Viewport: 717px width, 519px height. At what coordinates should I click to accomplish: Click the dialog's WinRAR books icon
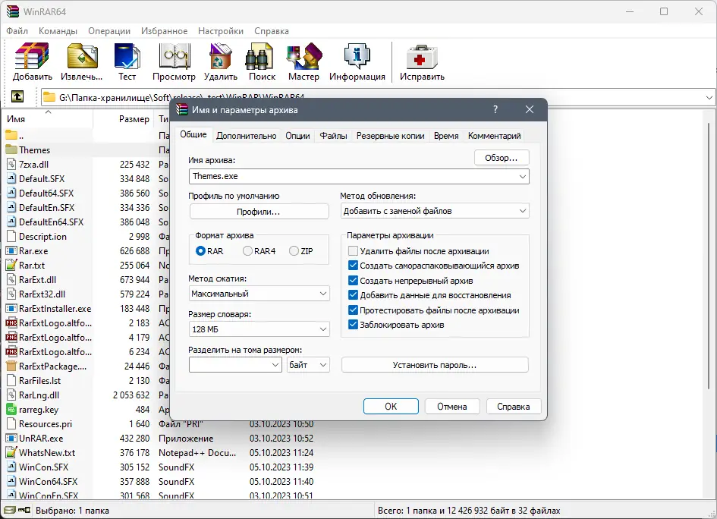tap(182, 109)
